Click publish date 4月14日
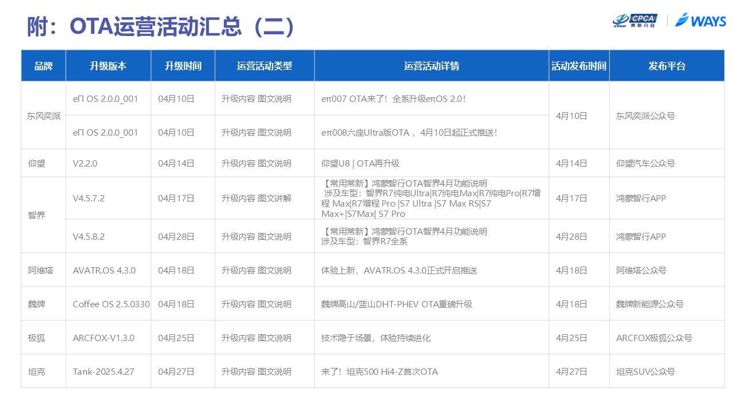The image size is (733, 412). point(572,163)
